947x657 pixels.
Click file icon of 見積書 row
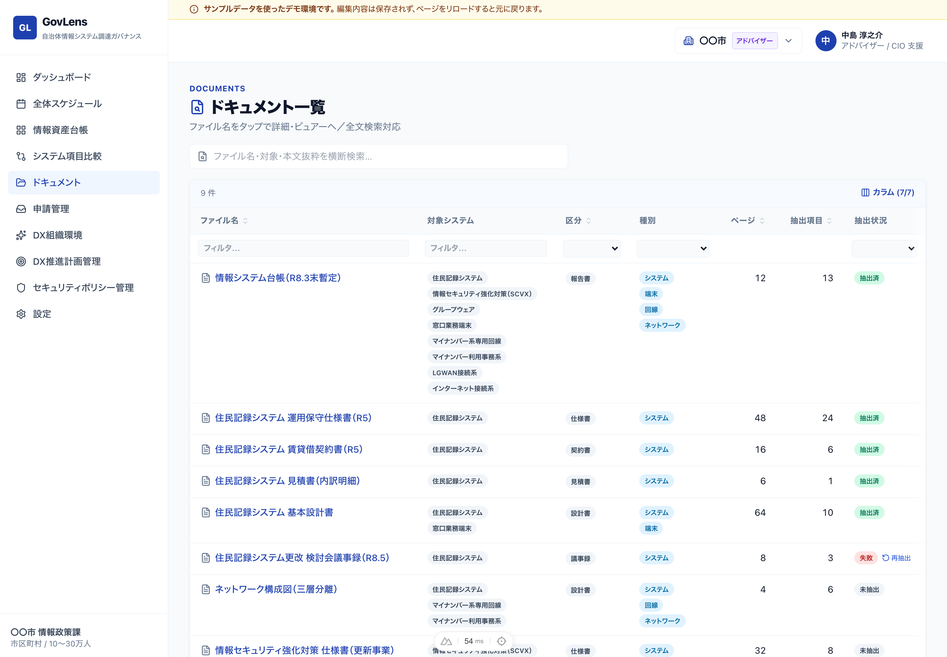pyautogui.click(x=206, y=481)
